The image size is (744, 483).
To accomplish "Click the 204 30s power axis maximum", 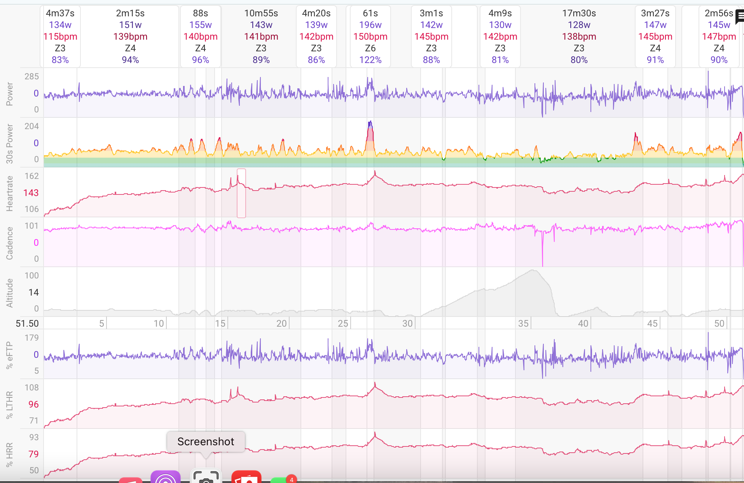I will pyautogui.click(x=31, y=126).
